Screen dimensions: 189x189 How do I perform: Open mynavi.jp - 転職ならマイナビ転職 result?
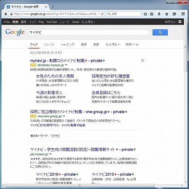click(57, 61)
